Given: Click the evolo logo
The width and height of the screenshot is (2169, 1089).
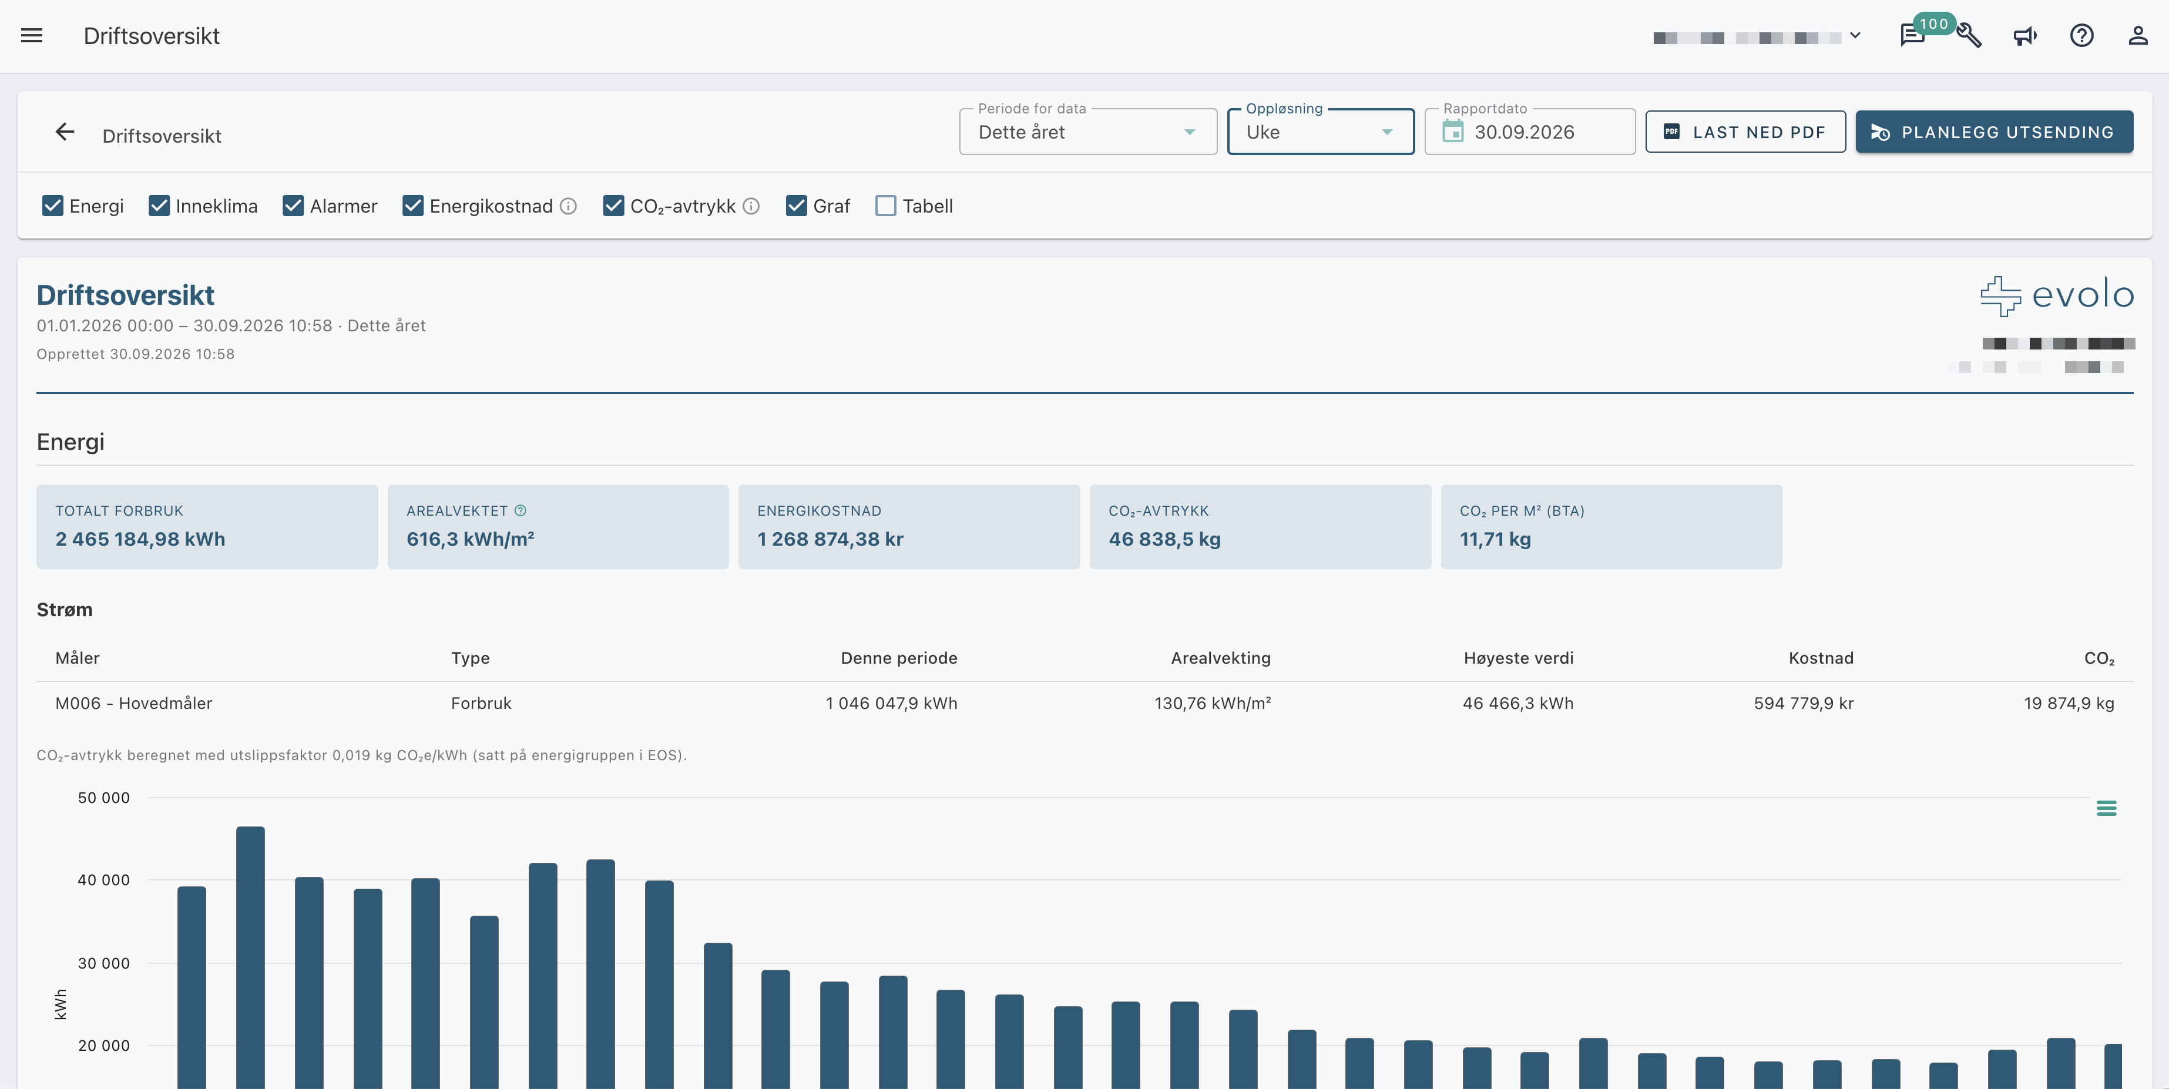Looking at the screenshot, I should tap(2056, 295).
